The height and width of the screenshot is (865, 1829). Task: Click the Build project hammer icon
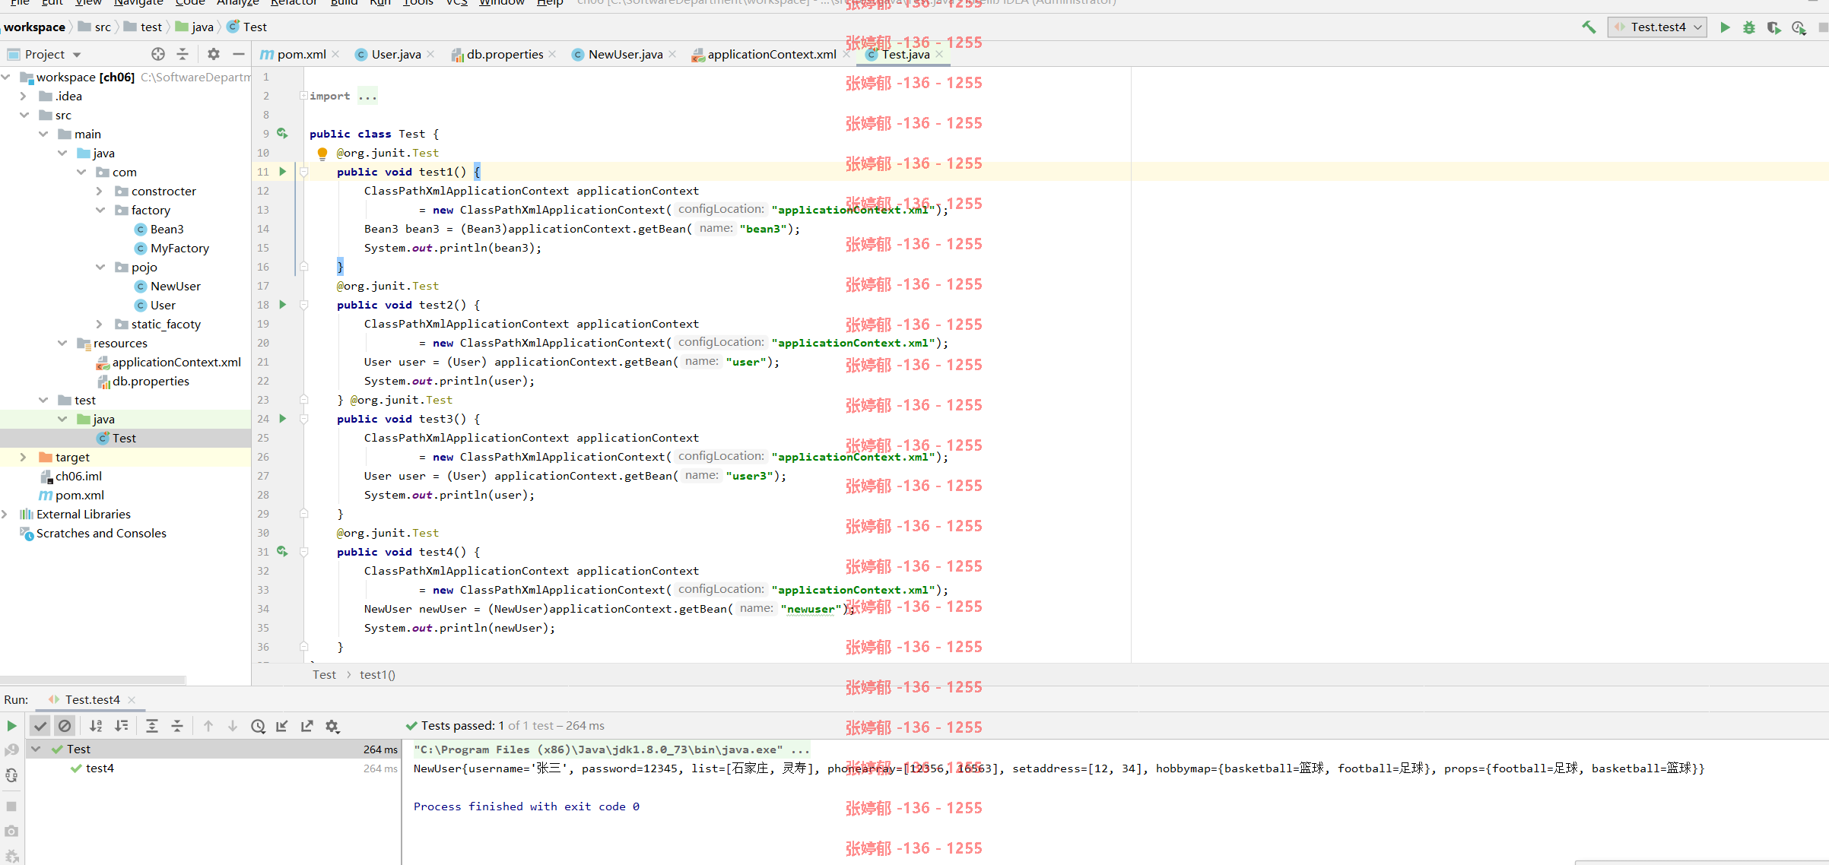tap(1589, 27)
